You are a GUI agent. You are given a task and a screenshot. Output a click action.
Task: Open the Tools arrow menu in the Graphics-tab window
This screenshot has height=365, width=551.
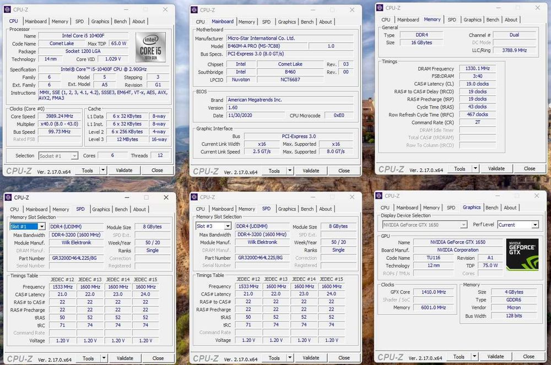(475, 356)
